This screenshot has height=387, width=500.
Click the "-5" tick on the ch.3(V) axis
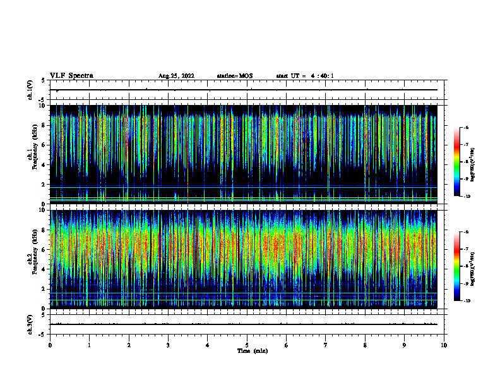point(43,335)
